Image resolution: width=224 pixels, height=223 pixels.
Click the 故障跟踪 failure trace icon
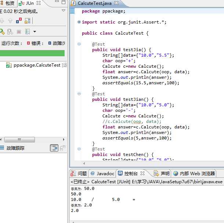coord(2,148)
